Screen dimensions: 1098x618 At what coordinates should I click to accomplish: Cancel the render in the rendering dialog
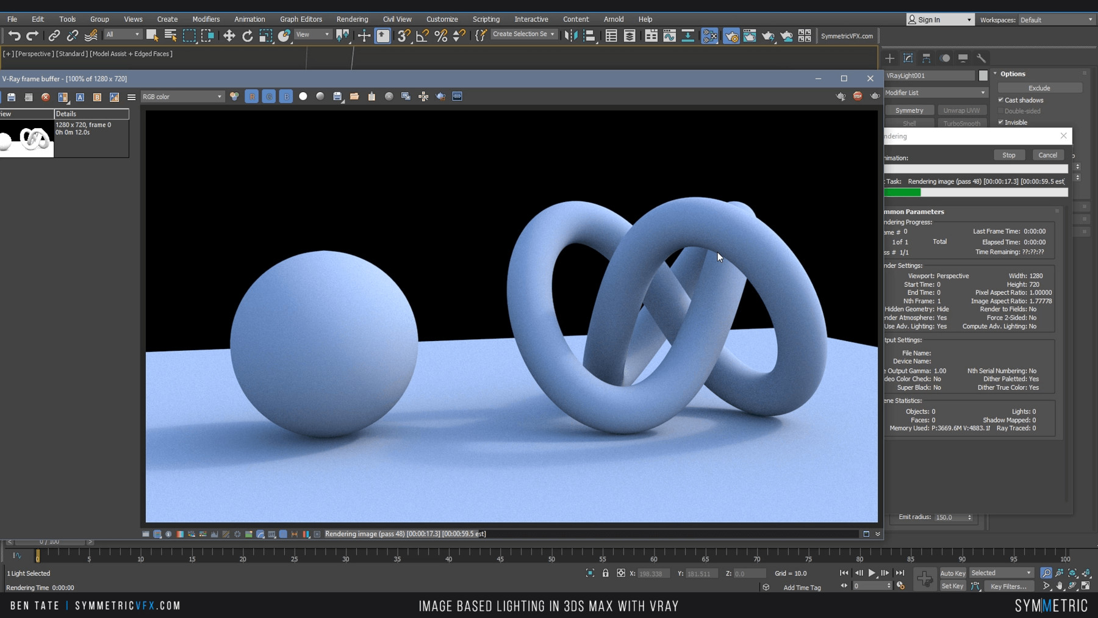[x=1047, y=155]
